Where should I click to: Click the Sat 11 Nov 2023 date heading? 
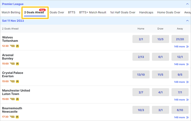coord(13,21)
